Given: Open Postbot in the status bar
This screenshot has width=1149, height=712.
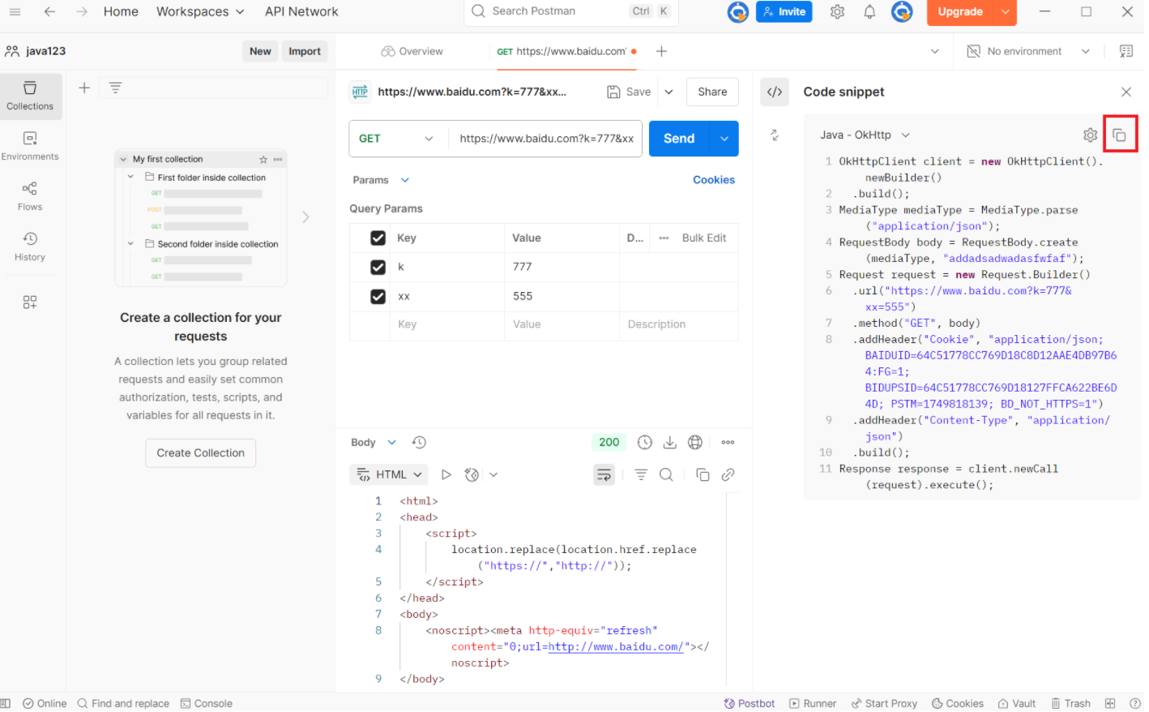Looking at the screenshot, I should [x=750, y=703].
